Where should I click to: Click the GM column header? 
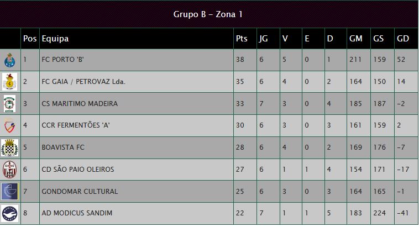pos(355,39)
